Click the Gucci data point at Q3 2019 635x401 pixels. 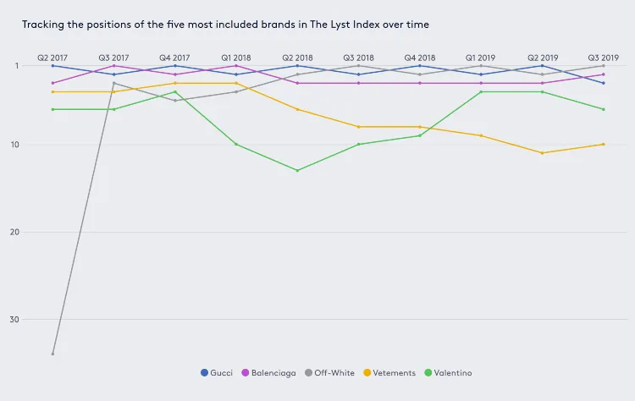point(604,83)
